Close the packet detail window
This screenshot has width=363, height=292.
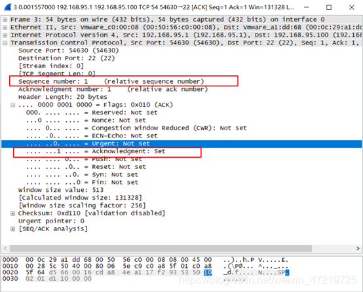click(352, 7)
